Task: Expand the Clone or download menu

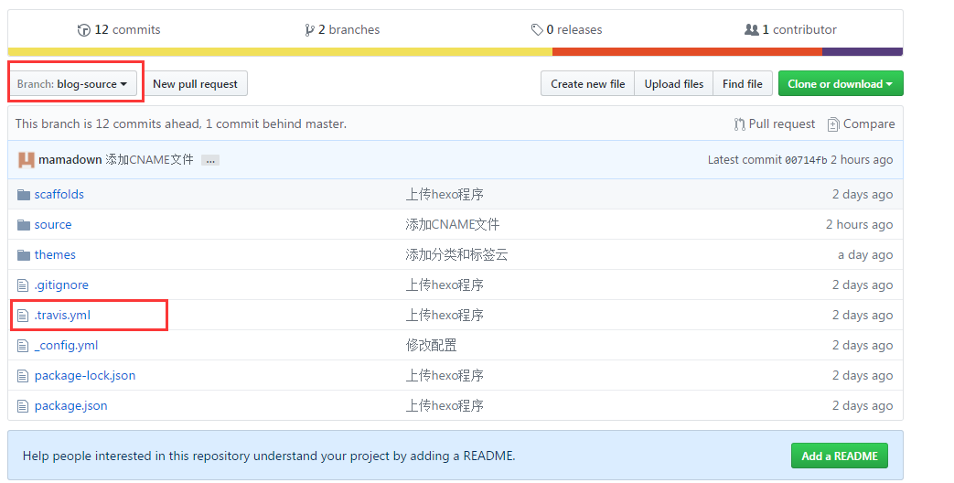Action: pos(840,84)
